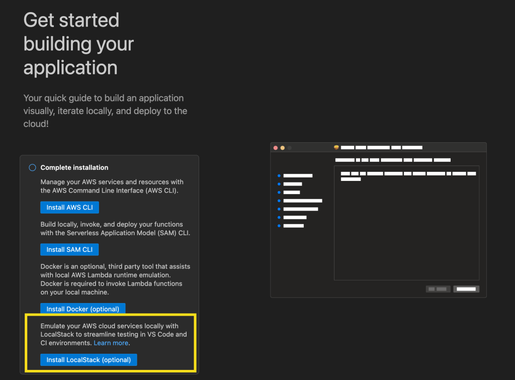Click the main content panel of the mockup window

click(x=406, y=223)
